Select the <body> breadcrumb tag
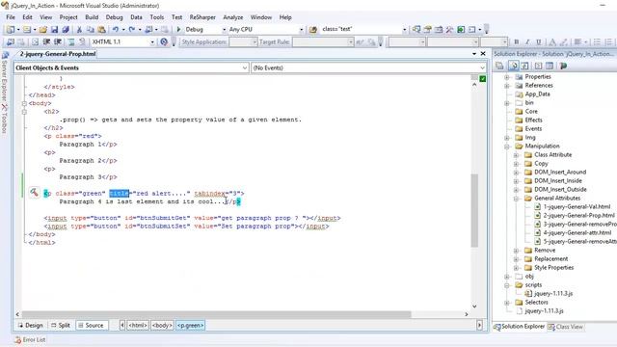This screenshot has height=347, width=617. point(162,326)
